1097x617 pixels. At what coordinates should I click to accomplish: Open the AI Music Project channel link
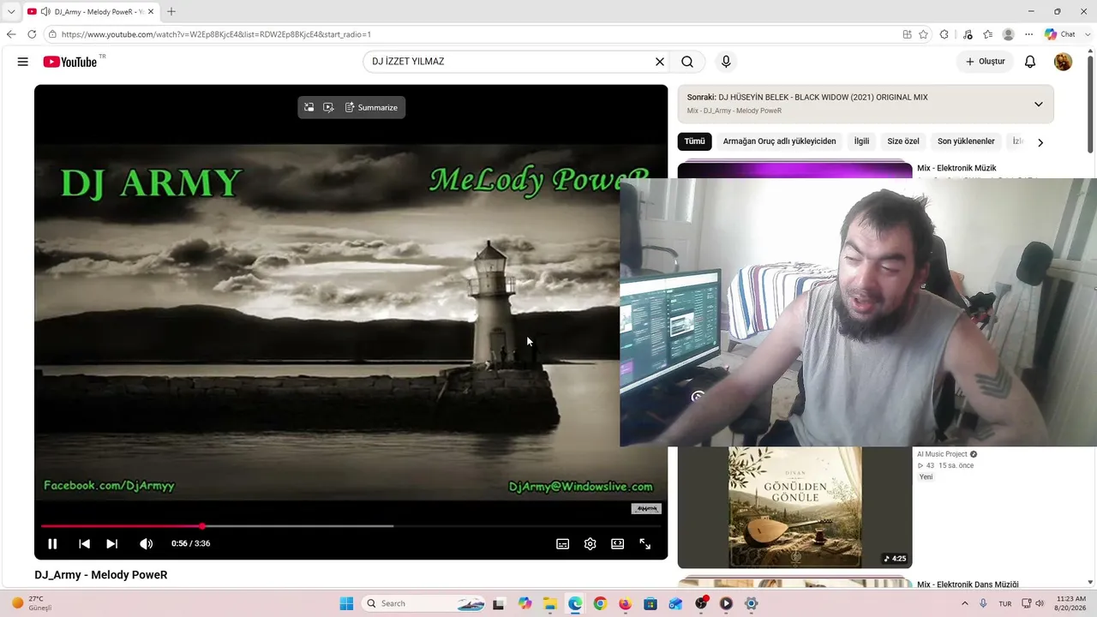pyautogui.click(x=942, y=454)
